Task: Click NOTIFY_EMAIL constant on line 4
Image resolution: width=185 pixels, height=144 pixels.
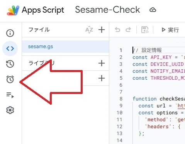Action: 168,71
